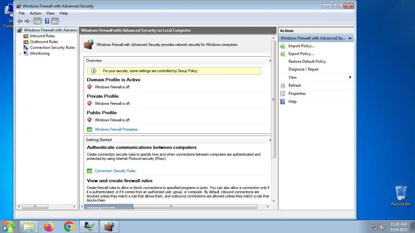This screenshot has height=233, width=415.
Task: Click the Import Policy icon in Actions
Action: tap(283, 46)
